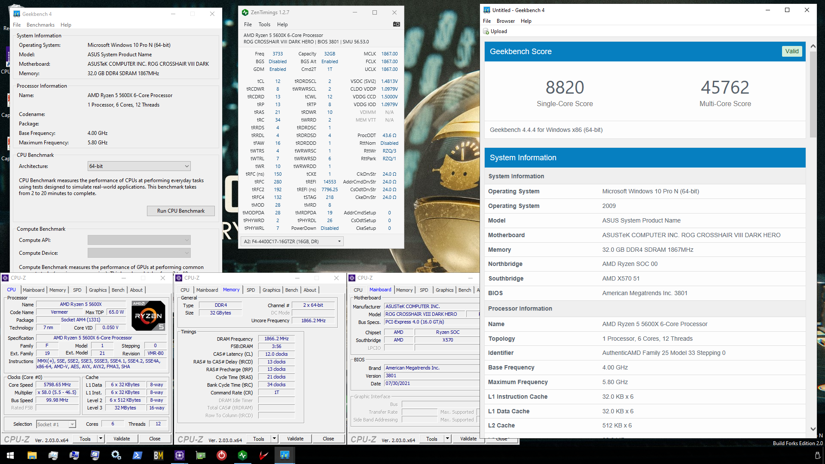Click the Geekbench 4 title bar app icon

(17, 14)
